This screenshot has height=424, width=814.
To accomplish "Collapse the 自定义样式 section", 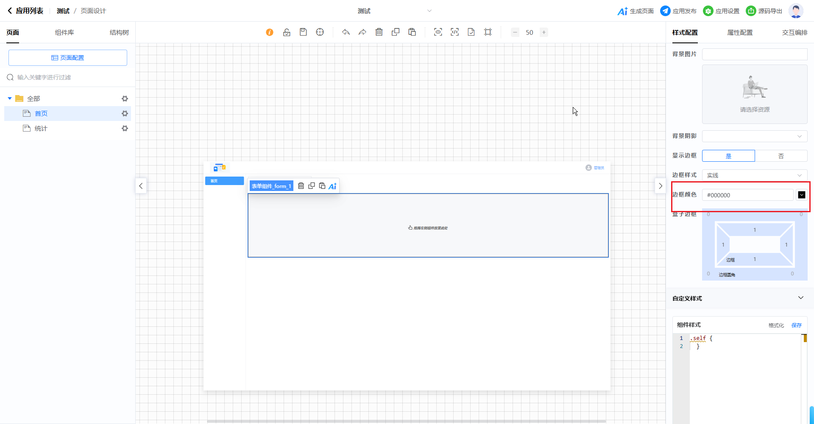I will [800, 298].
